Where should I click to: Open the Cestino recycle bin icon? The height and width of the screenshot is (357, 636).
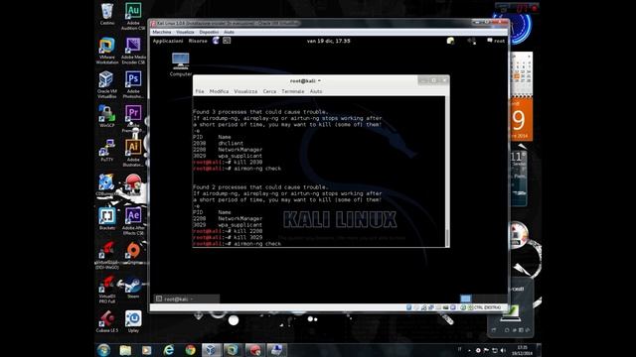(107, 14)
